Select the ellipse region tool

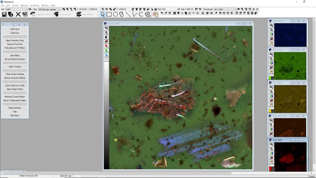click(x=115, y=14)
